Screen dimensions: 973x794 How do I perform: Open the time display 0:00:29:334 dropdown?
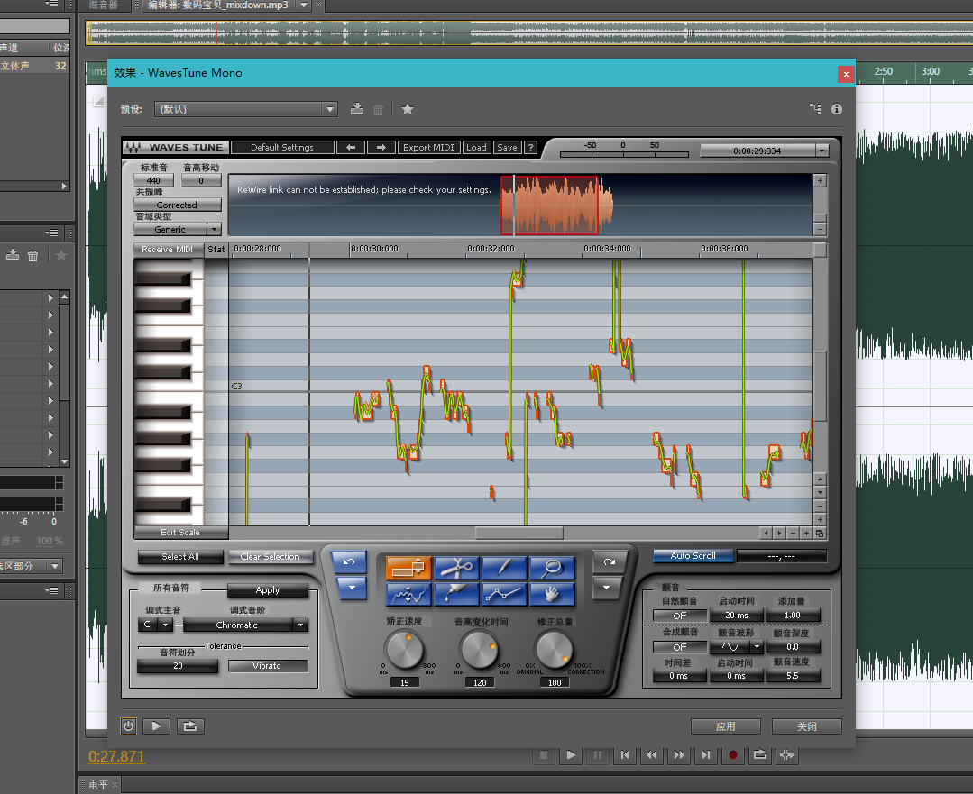tap(822, 151)
